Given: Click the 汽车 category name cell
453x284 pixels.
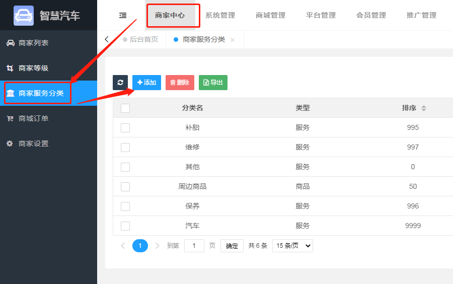Looking at the screenshot, I should click(x=192, y=226).
